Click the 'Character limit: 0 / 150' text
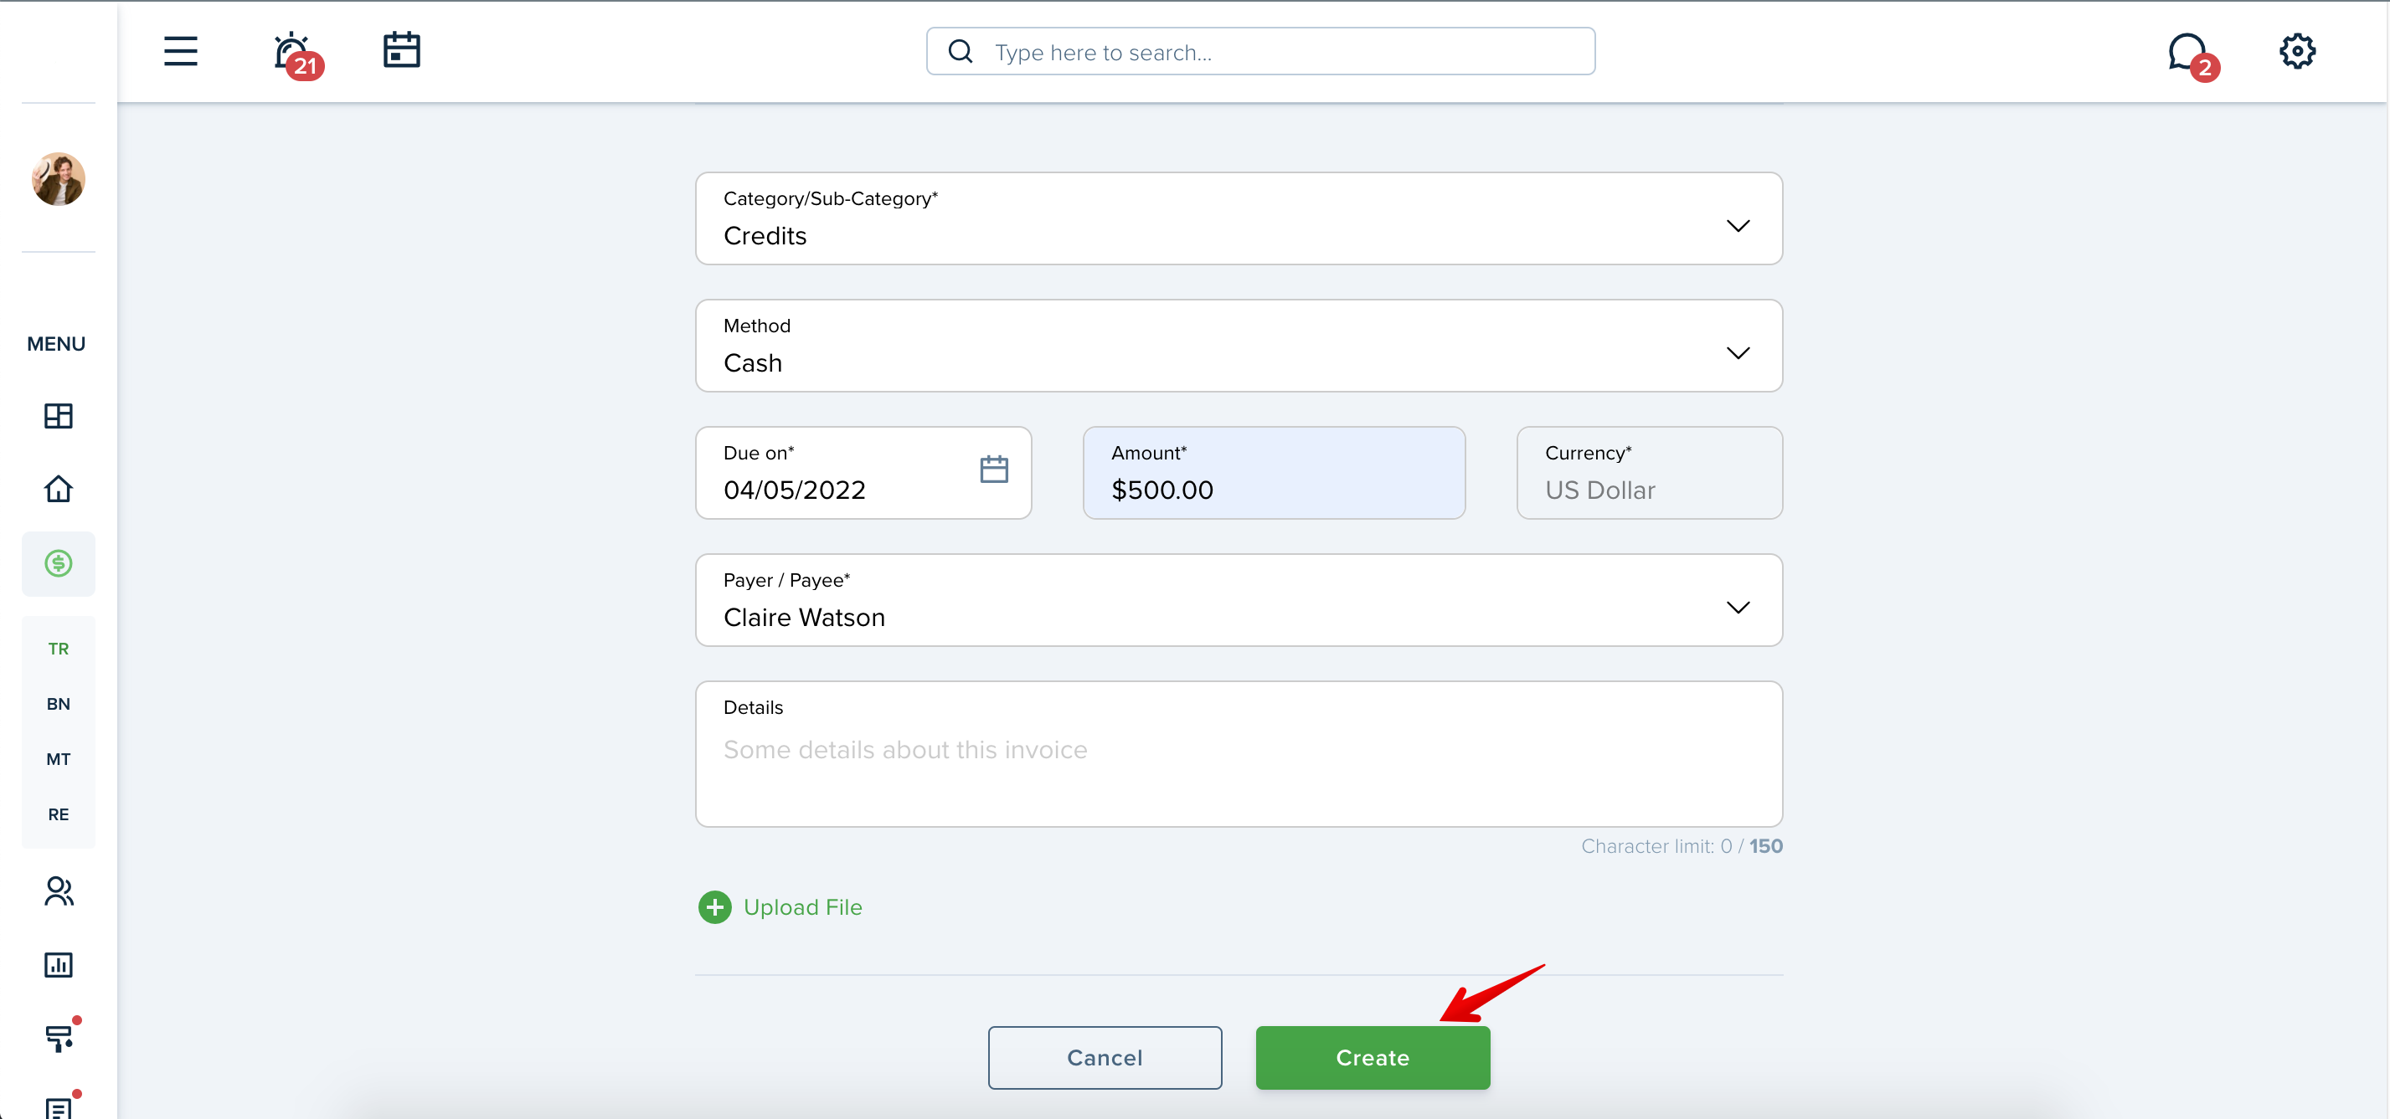The width and height of the screenshot is (2390, 1119). coord(1682,846)
